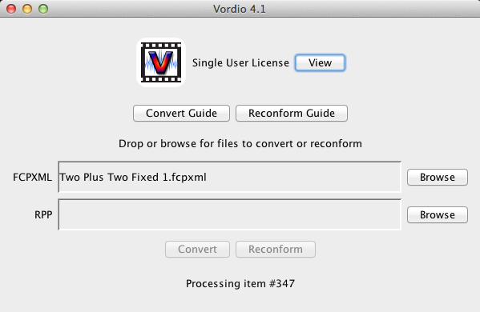Zoom the window with the green button
Viewport: 480px width, 312px height.
pos(43,9)
